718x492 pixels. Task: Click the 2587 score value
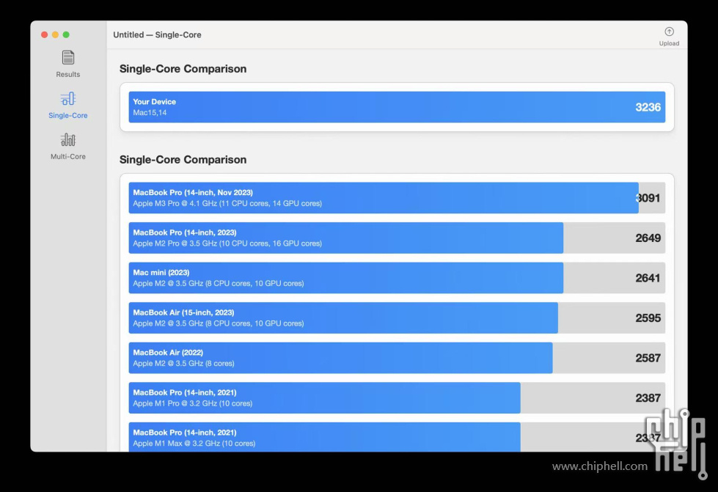click(x=648, y=358)
